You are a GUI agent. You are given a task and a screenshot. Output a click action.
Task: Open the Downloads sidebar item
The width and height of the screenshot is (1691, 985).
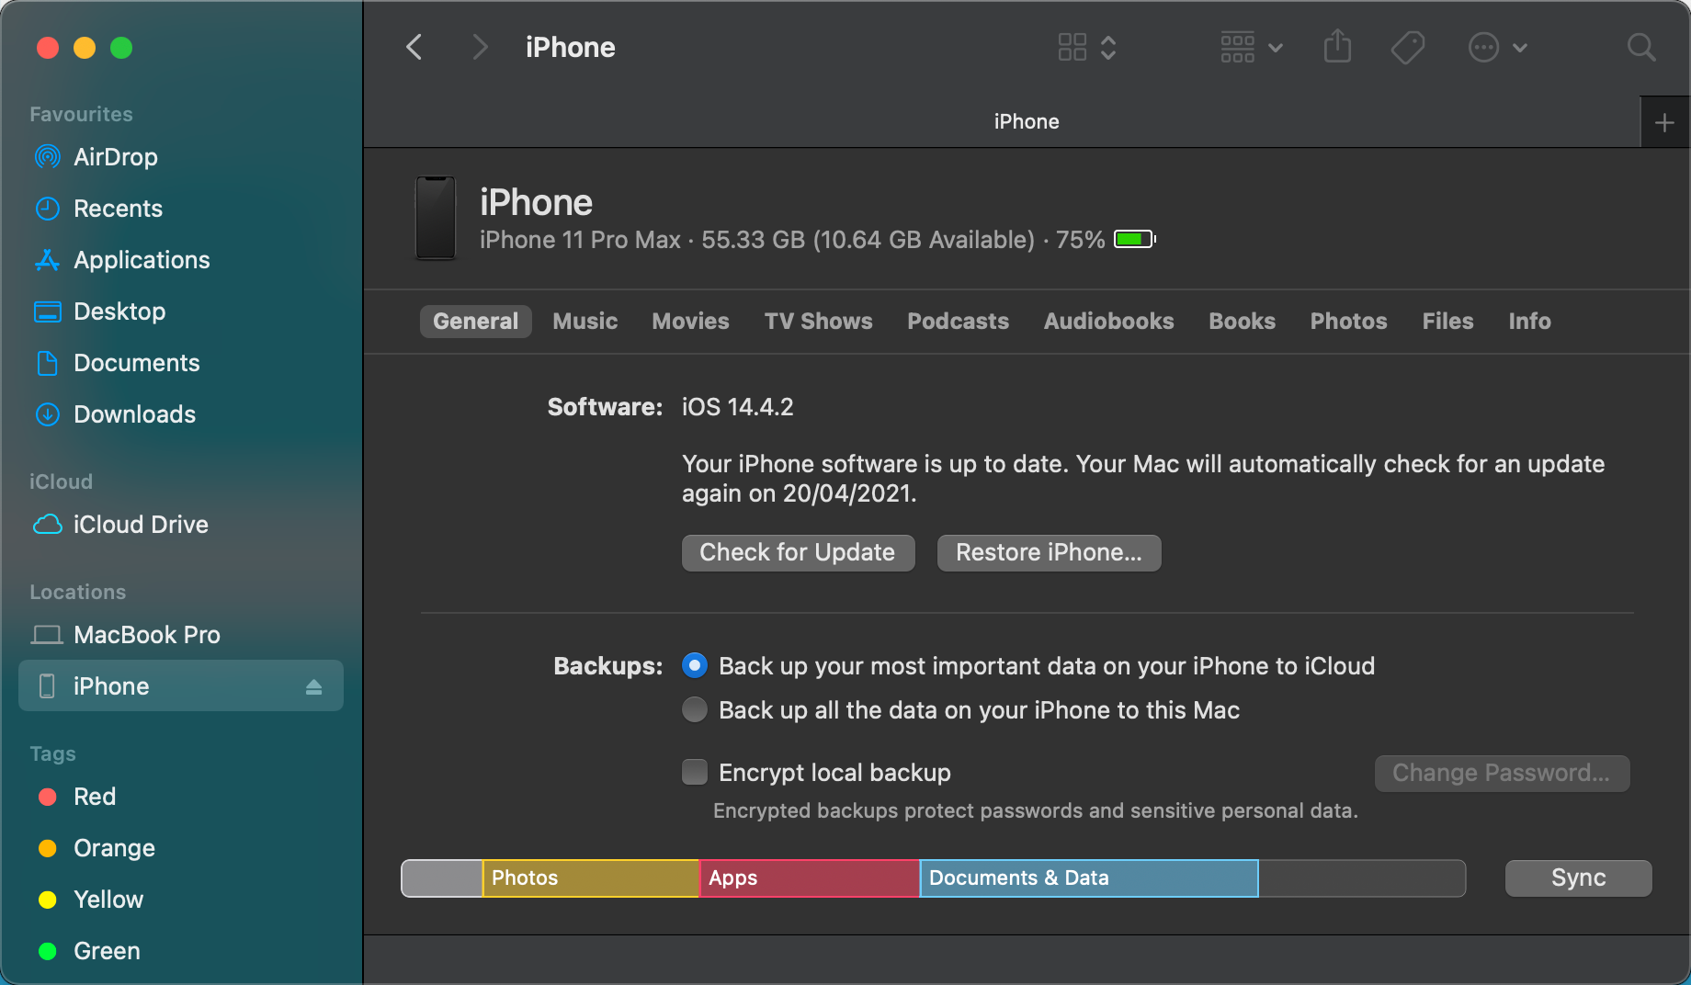tap(133, 414)
